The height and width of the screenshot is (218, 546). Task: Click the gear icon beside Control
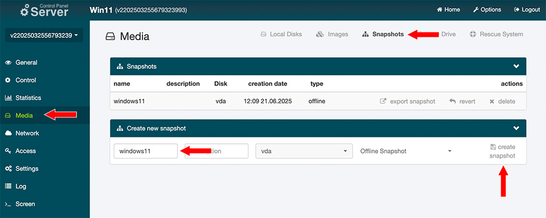click(8, 80)
